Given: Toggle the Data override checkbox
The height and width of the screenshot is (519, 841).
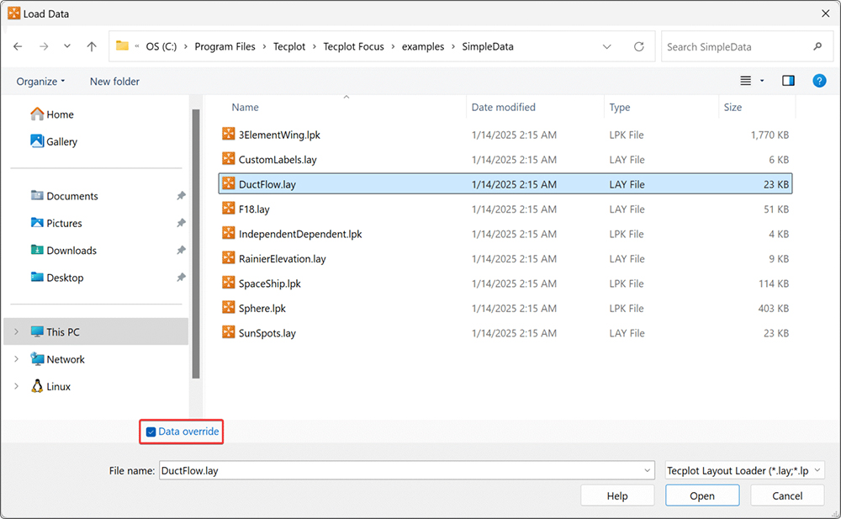Looking at the screenshot, I should [151, 432].
